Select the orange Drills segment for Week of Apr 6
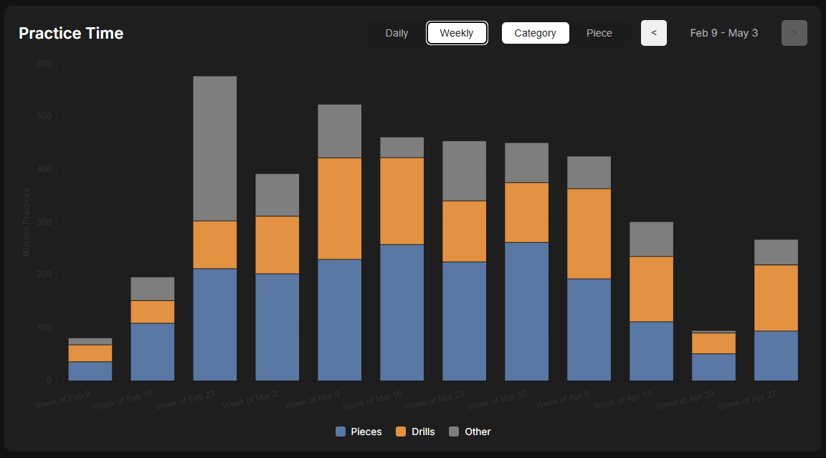Viewport: 826px width, 458px height. [589, 234]
